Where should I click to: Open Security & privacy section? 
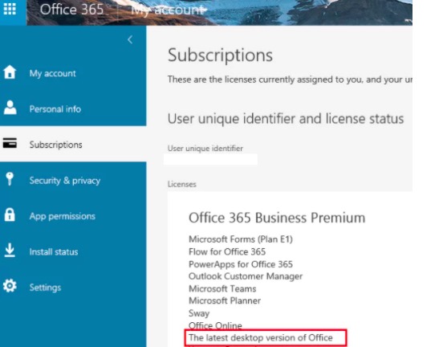pyautogui.click(x=65, y=181)
